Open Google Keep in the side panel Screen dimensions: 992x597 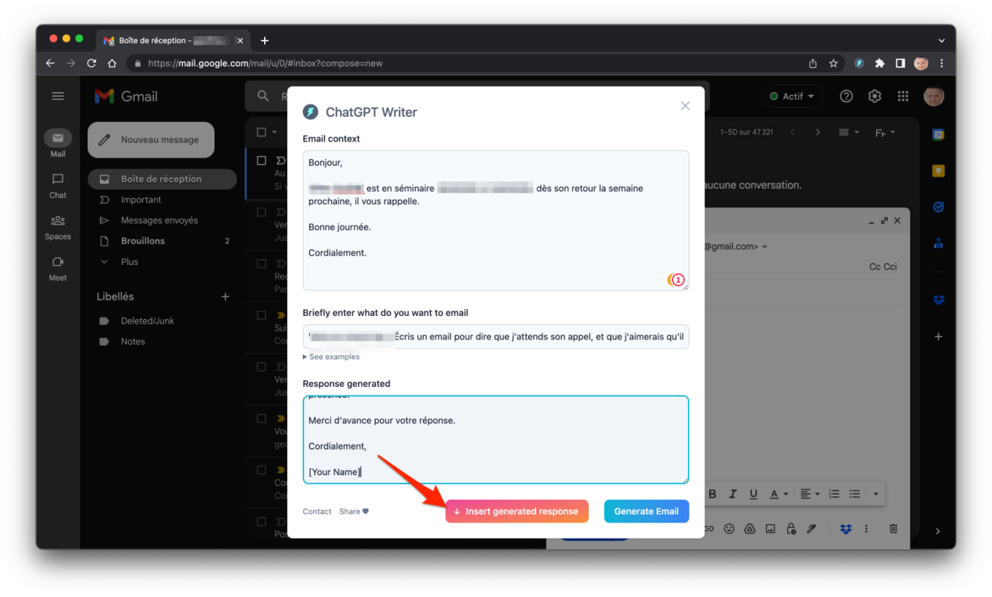pos(939,171)
